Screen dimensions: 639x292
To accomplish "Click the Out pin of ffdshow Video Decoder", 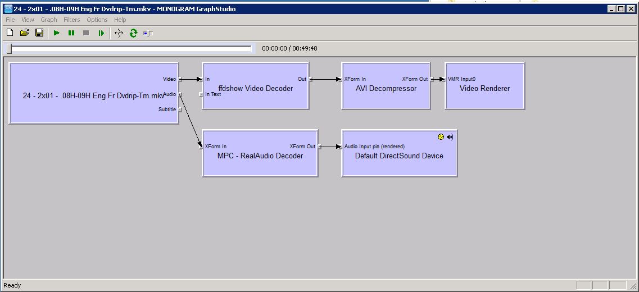I will [x=310, y=79].
